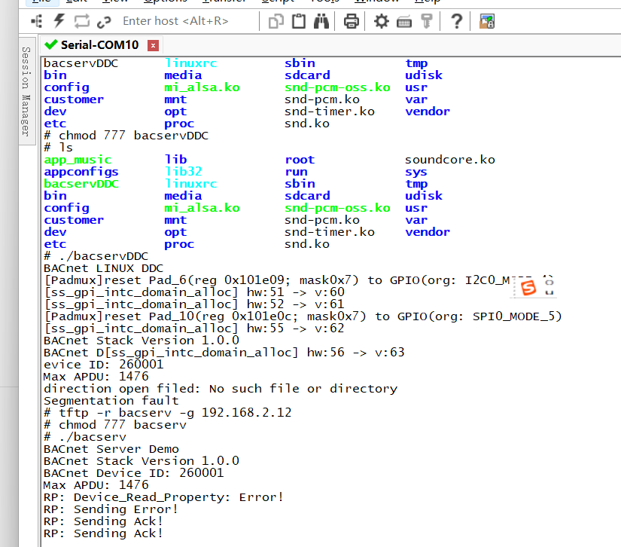
Task: Click the Reconnect arrows icon
Action: [x=82, y=21]
